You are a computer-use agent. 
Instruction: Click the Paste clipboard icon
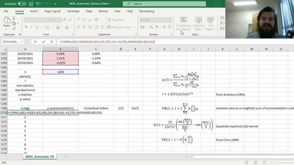click(7, 20)
